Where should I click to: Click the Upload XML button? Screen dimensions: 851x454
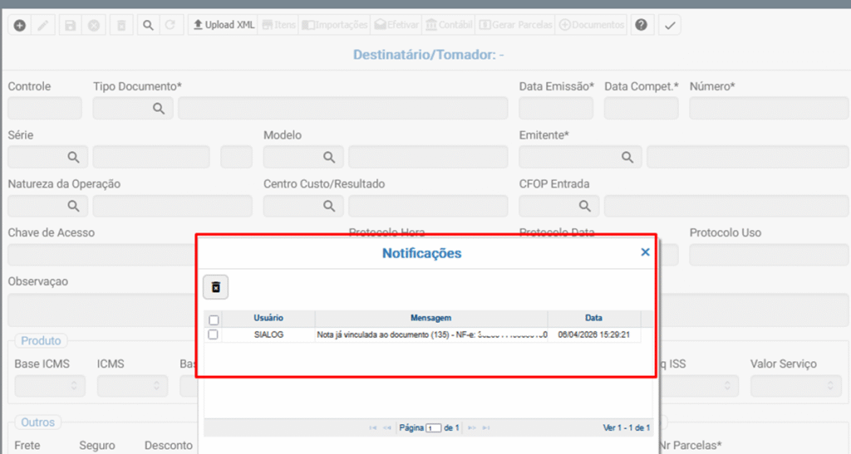coord(224,26)
